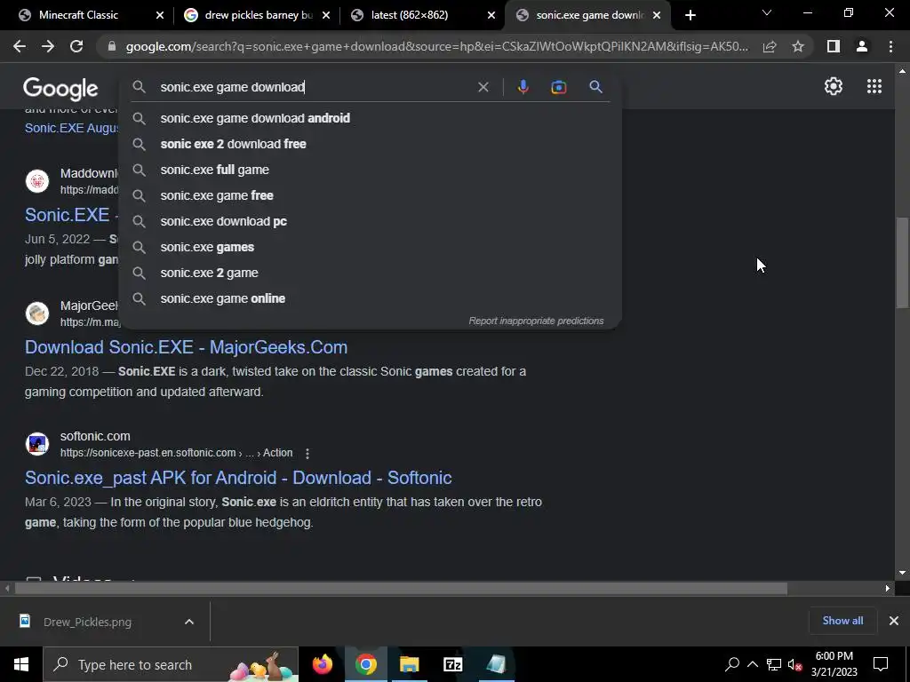Open the Chrome three-dot menu

[x=890, y=46]
